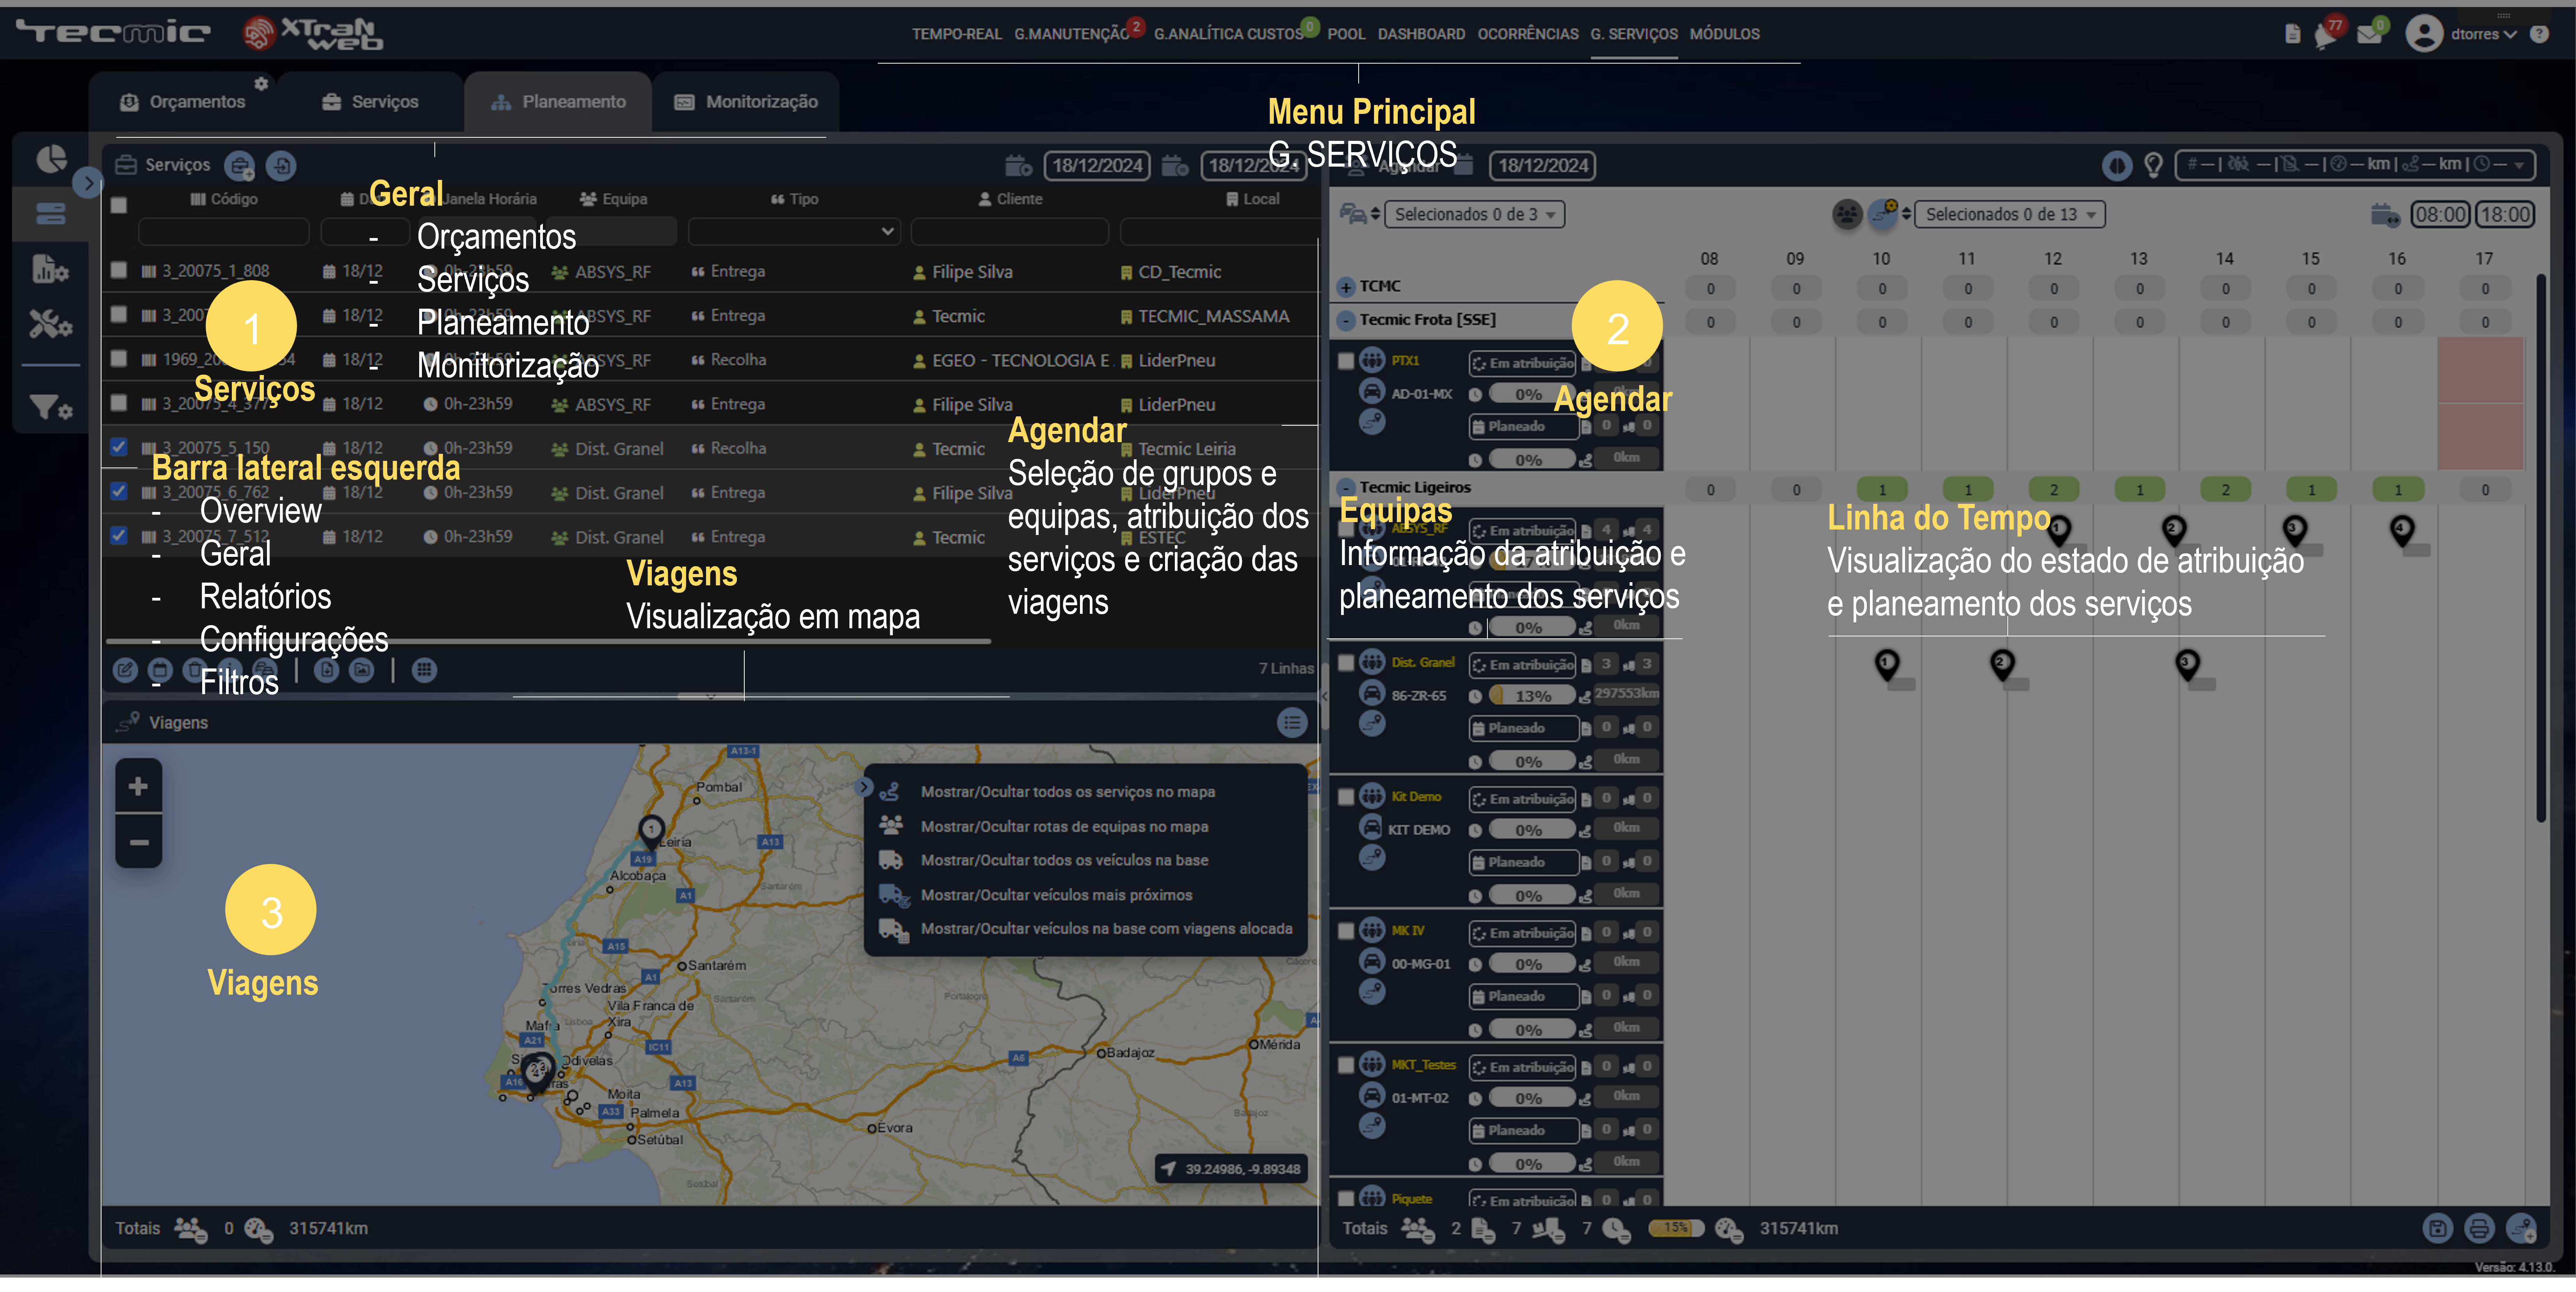The width and height of the screenshot is (2576, 1292).
Task: Click the Código filter input field
Action: [x=224, y=232]
